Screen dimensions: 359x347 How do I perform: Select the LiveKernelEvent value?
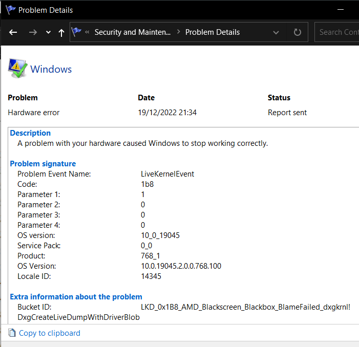pyautogui.click(x=167, y=174)
